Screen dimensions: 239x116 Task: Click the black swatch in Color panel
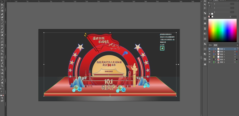click(211, 17)
